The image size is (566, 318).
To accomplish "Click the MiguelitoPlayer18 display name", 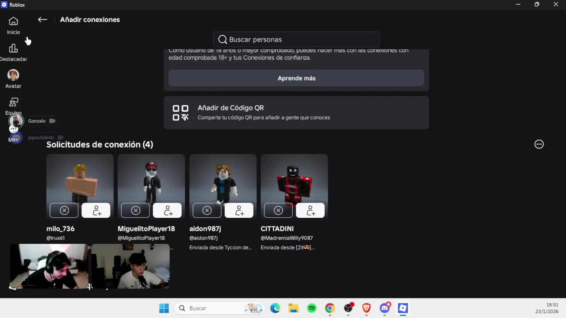I will [146, 229].
